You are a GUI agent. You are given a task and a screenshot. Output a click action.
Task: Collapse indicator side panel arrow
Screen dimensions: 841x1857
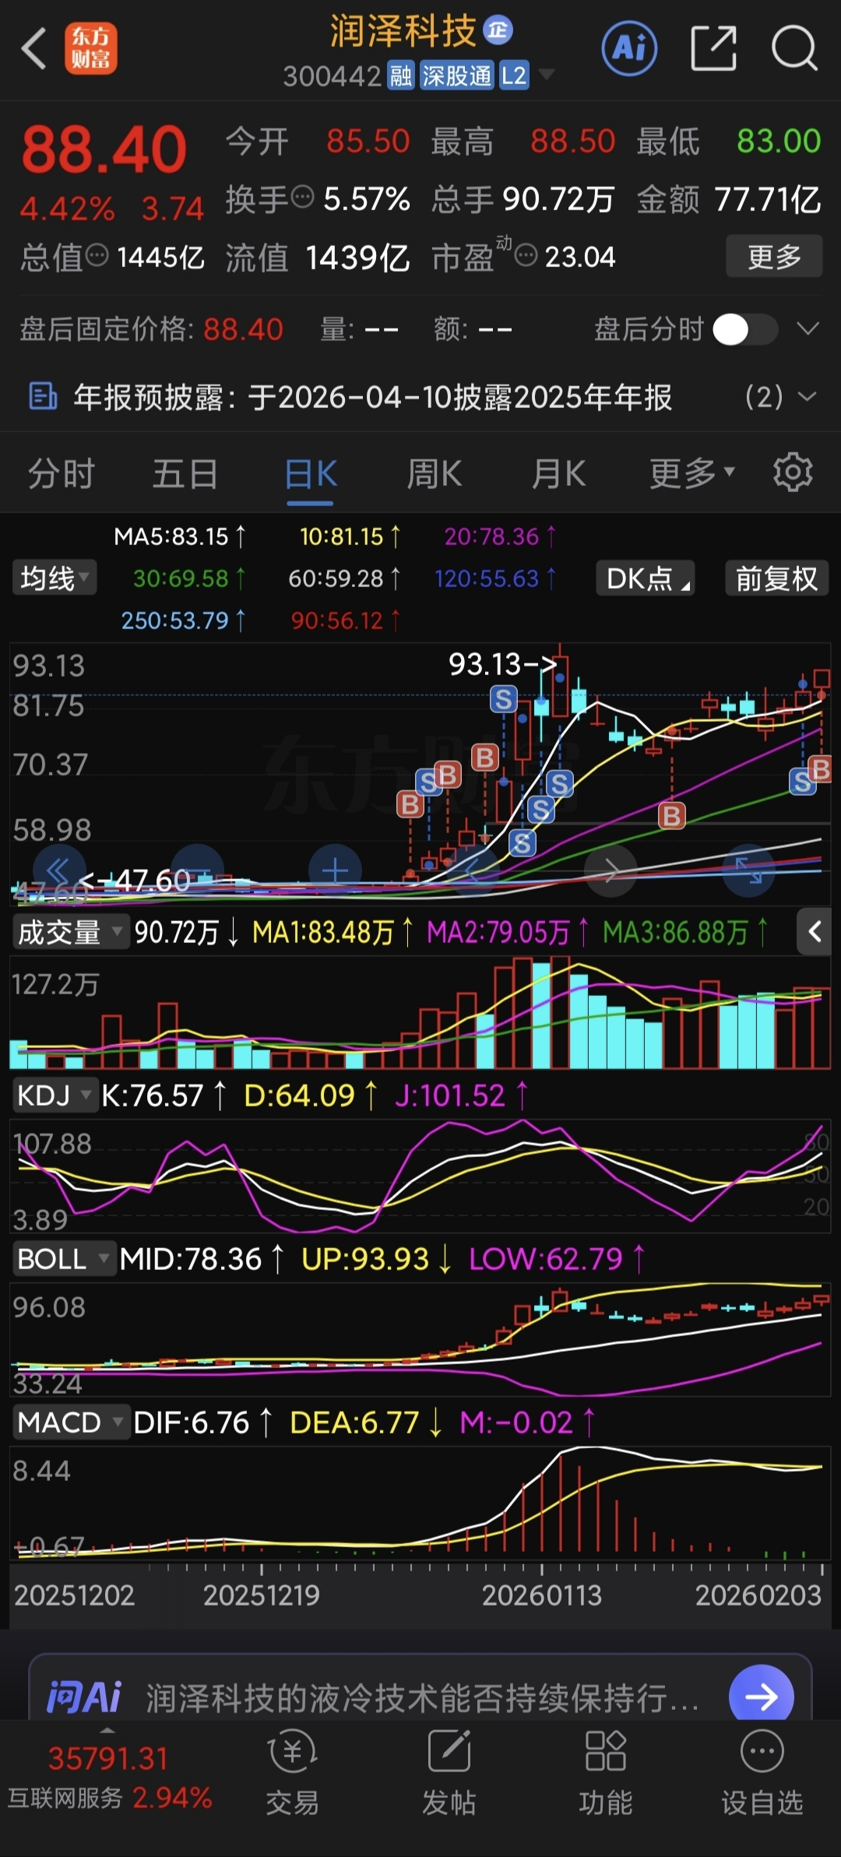pos(815,931)
